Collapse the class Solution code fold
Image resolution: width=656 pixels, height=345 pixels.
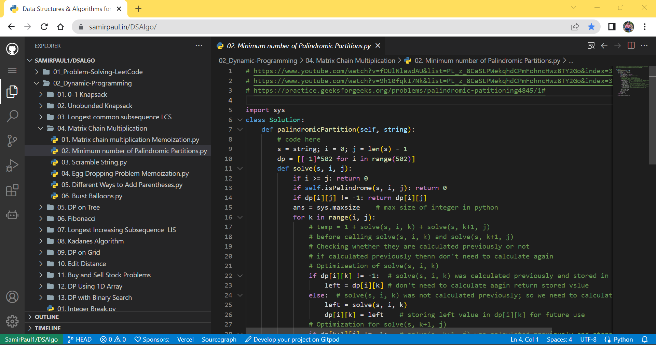pyautogui.click(x=240, y=120)
